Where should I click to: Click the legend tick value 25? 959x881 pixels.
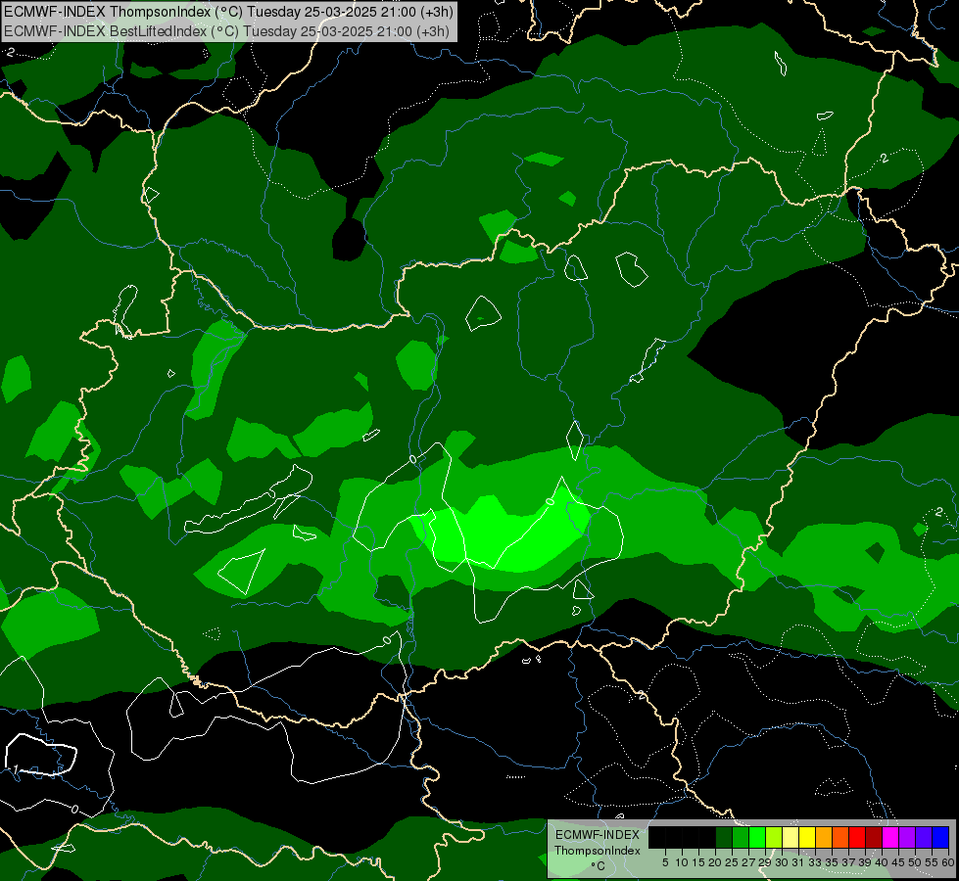(x=732, y=862)
